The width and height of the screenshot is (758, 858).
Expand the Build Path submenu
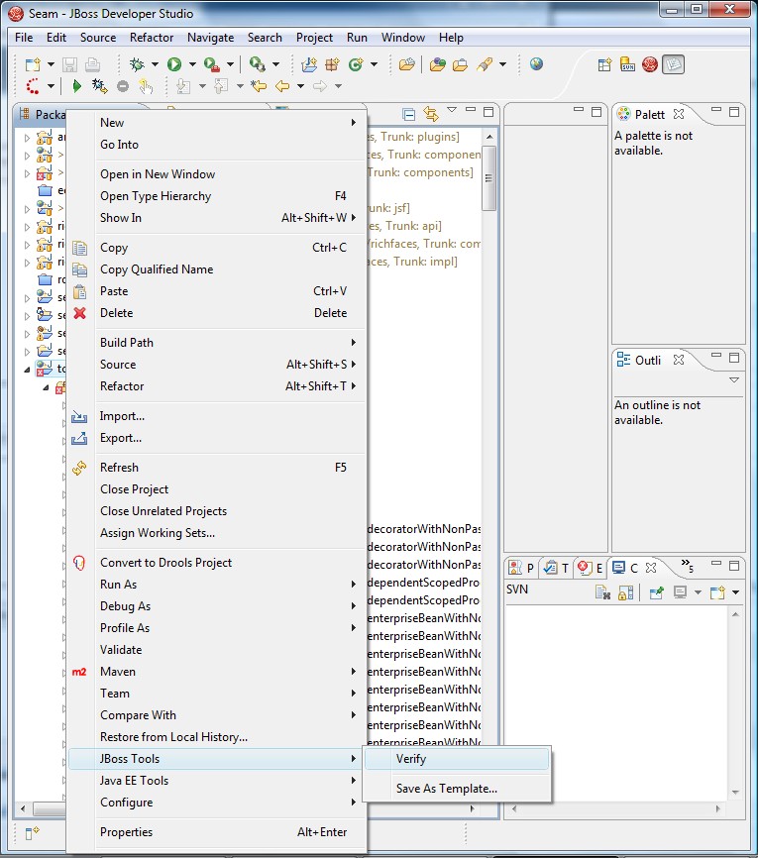(217, 343)
